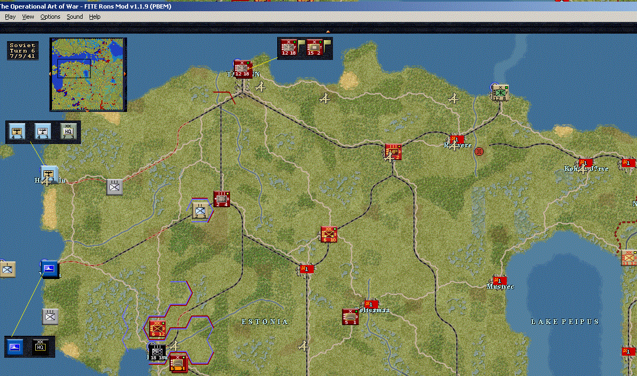
Task: Click the orange triangle marker under the menu bar
Action: point(328,31)
